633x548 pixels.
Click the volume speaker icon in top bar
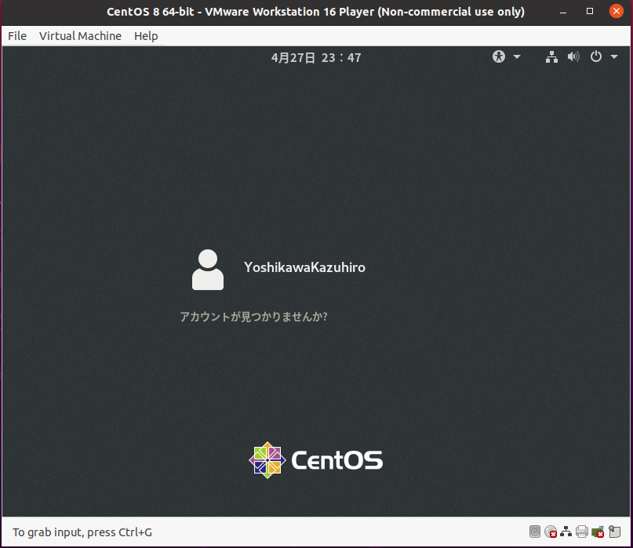coord(573,56)
